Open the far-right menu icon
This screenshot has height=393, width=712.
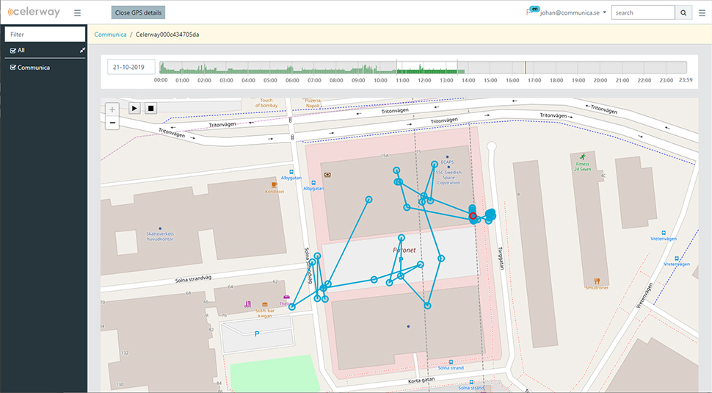coord(702,12)
